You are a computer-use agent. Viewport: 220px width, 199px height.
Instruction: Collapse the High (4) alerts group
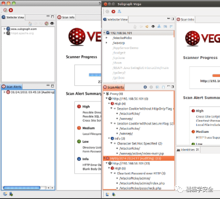[x=109, y=103]
